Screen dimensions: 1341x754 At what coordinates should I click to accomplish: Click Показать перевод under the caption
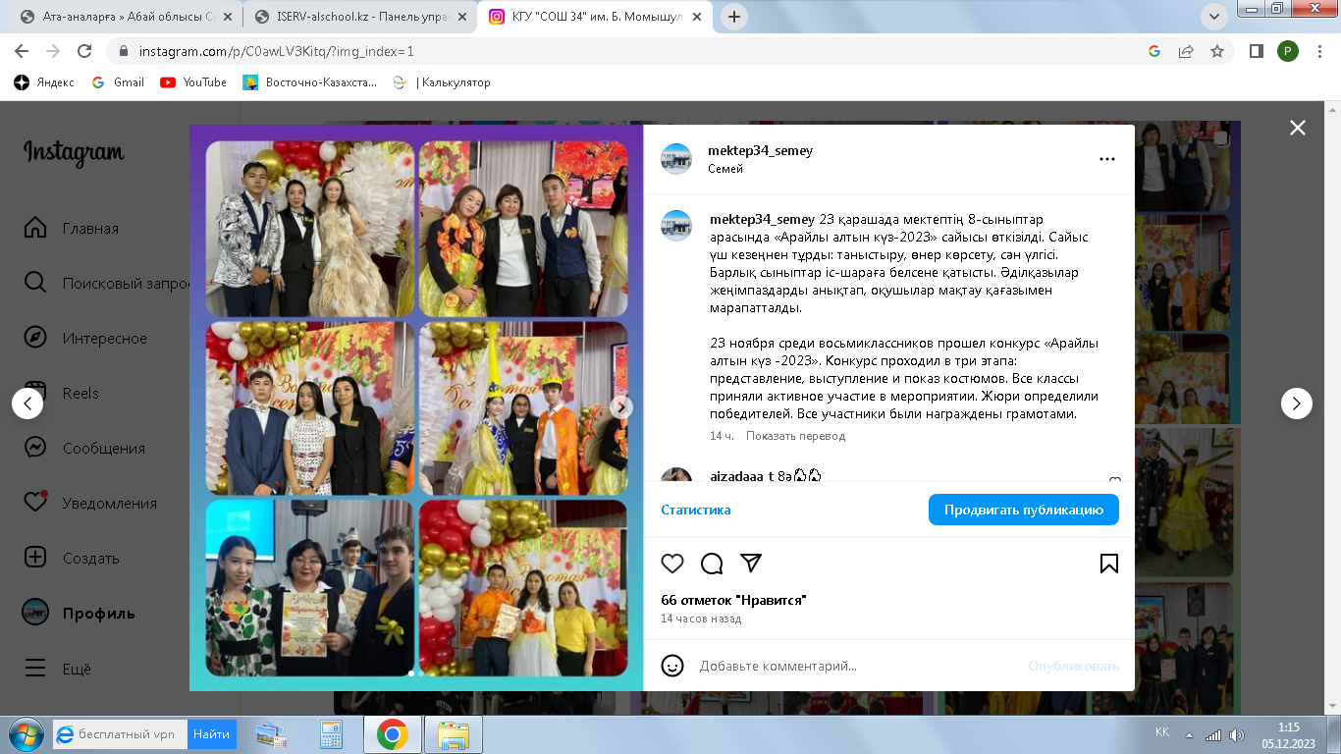click(795, 436)
